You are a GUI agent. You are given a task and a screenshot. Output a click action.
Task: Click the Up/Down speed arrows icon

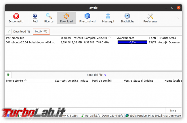coord(83,116)
